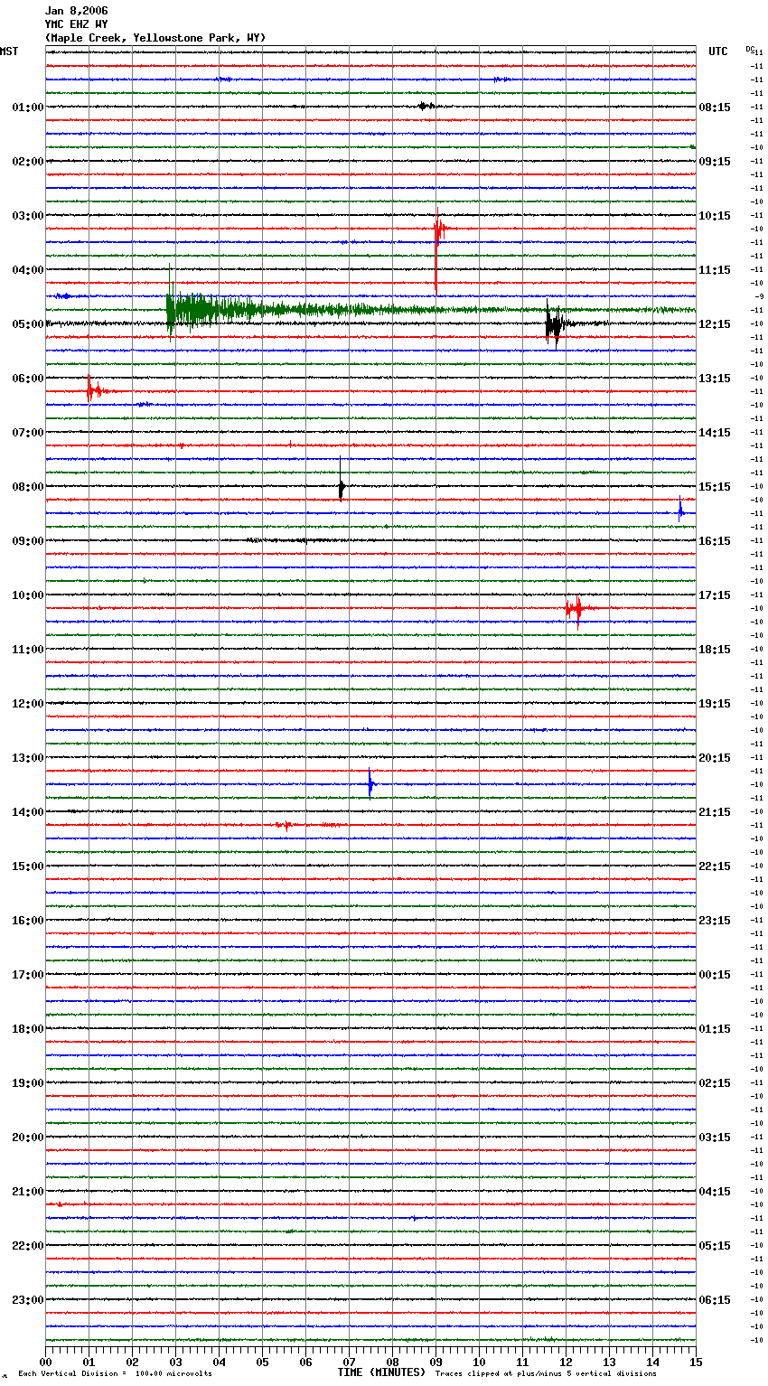Select the '12:00' MST hour label
This screenshot has width=768, height=1386.
28,704
